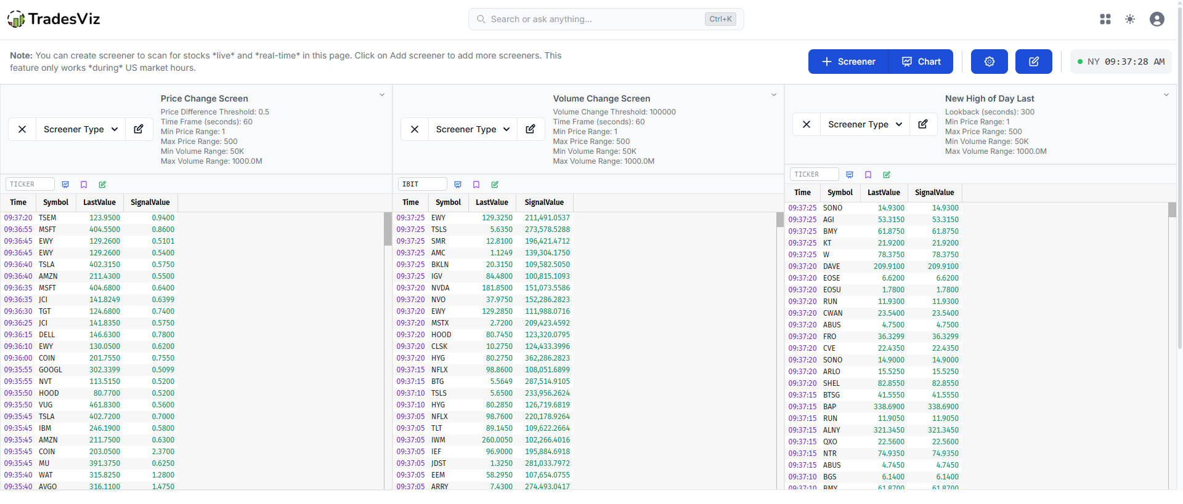Select NVDA symbol in Volume Change table
1183x504 pixels.
441,288
